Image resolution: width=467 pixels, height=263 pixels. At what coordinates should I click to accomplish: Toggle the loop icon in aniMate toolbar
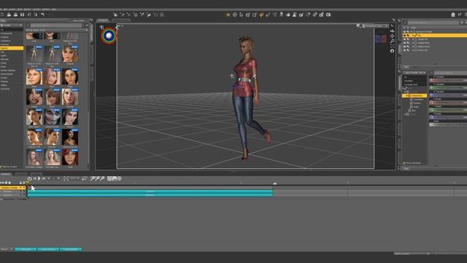click(29, 178)
